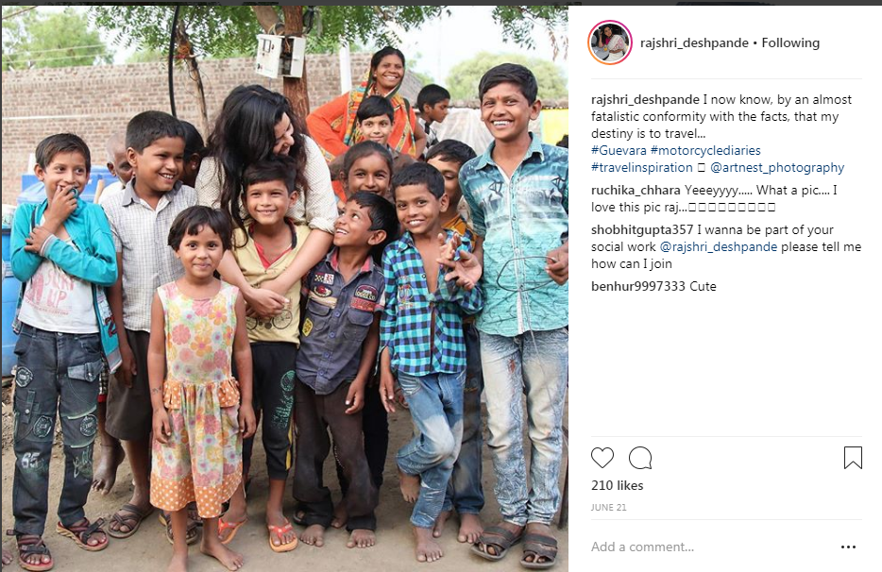The image size is (882, 572).
Task: Open the #Guevara hashtag
Action: pos(619,150)
